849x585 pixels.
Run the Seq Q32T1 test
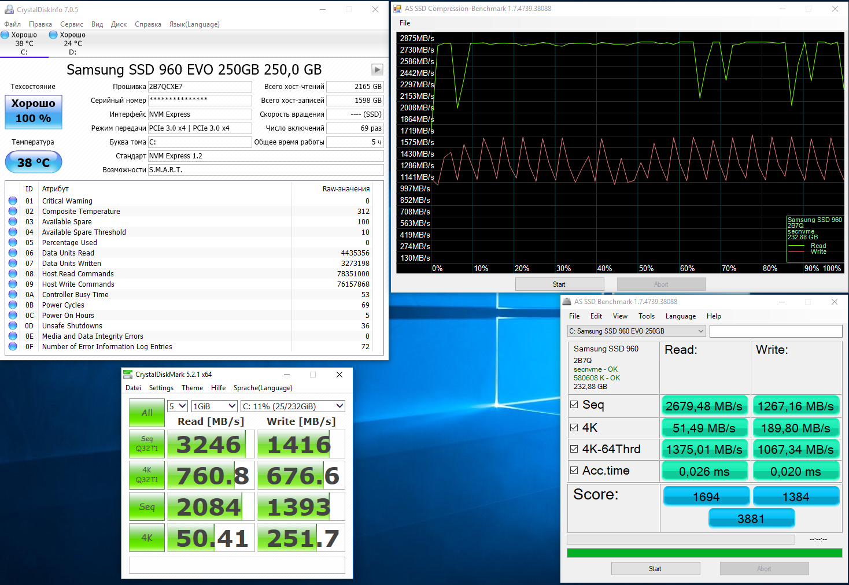[x=147, y=444]
